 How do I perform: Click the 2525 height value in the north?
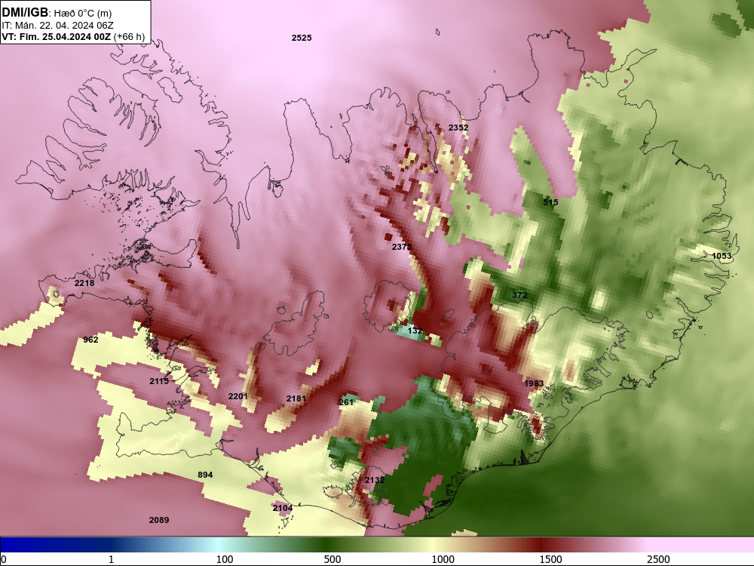pyautogui.click(x=302, y=38)
